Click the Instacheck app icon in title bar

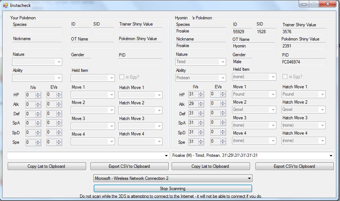point(5,5)
